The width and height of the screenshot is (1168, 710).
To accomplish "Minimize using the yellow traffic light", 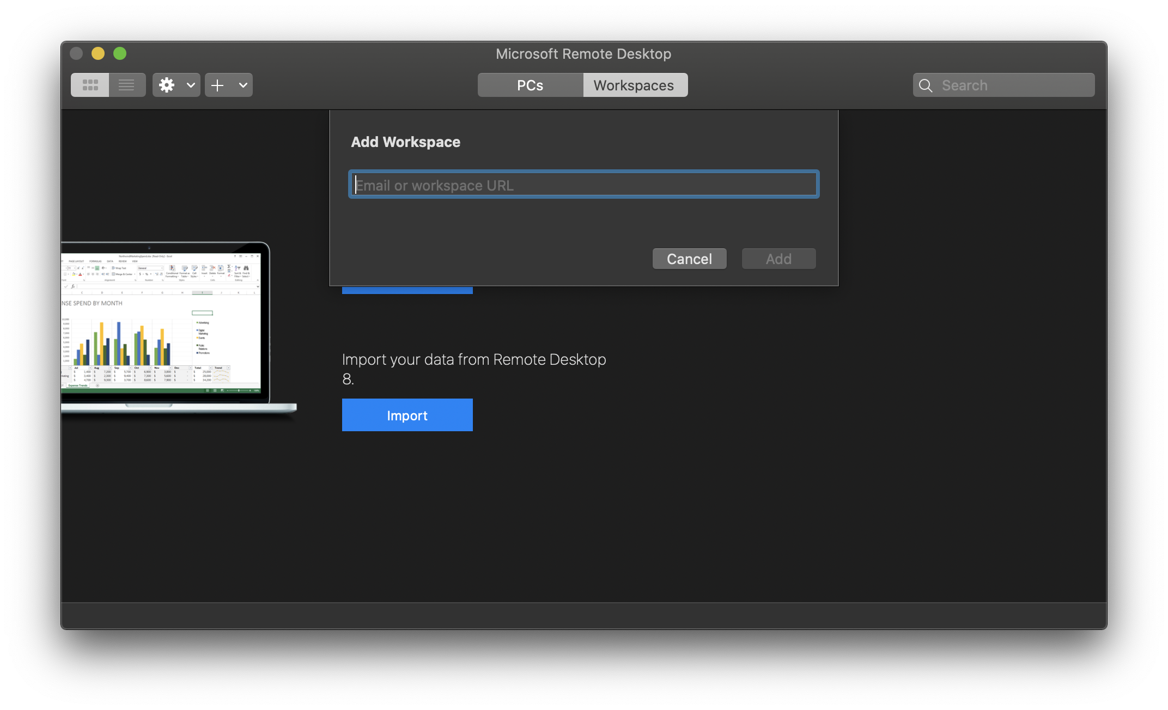I will pyautogui.click(x=98, y=53).
